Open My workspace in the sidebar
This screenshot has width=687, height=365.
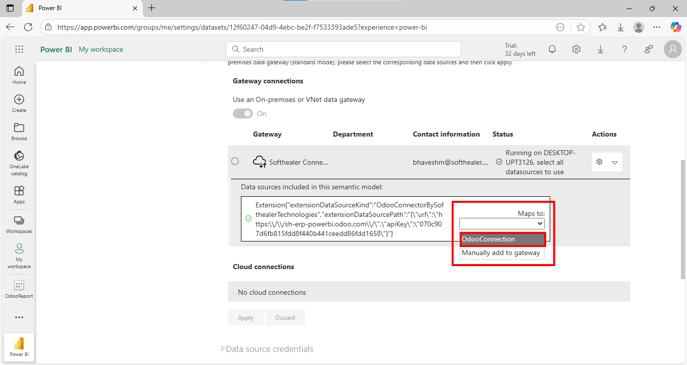pyautogui.click(x=19, y=256)
